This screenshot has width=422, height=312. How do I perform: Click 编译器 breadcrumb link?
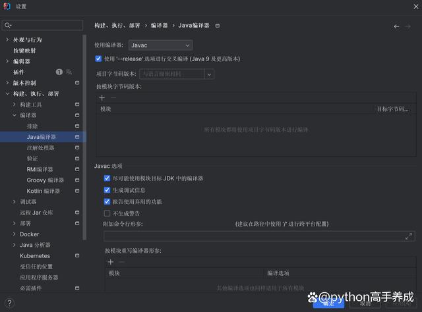[x=159, y=26]
